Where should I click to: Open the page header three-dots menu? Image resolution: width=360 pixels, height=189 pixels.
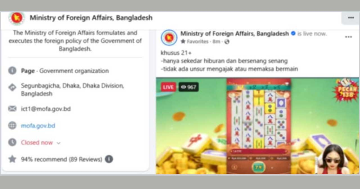351,18
